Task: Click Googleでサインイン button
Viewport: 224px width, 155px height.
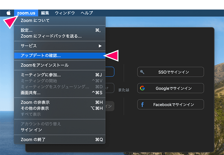Action: [171, 88]
